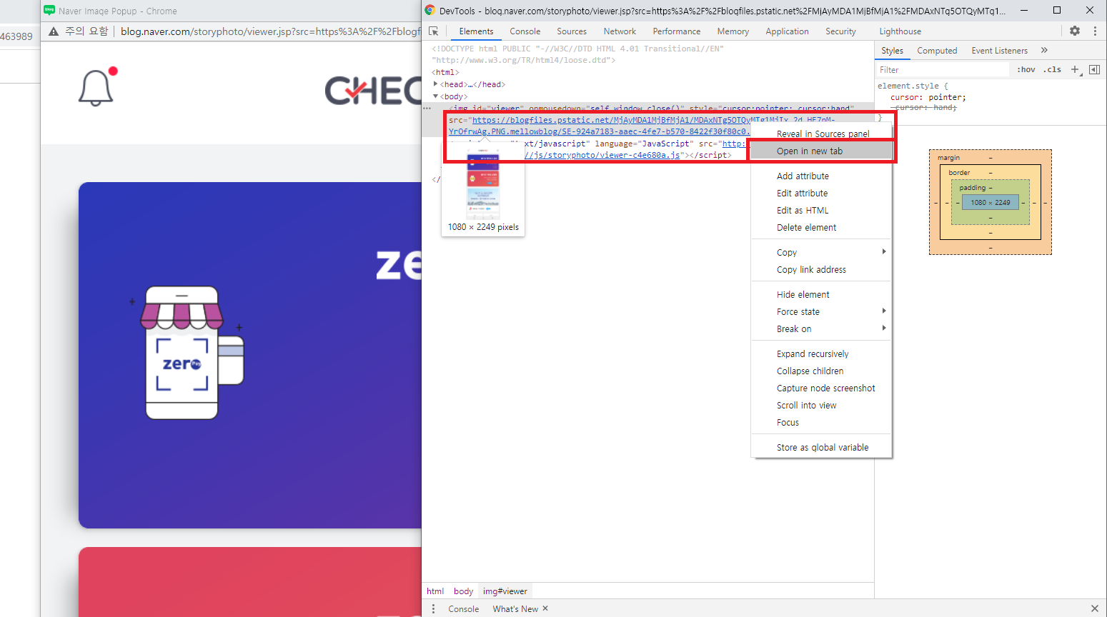This screenshot has width=1107, height=617.
Task: Click the image preview thumbnail popup
Action: [x=483, y=190]
